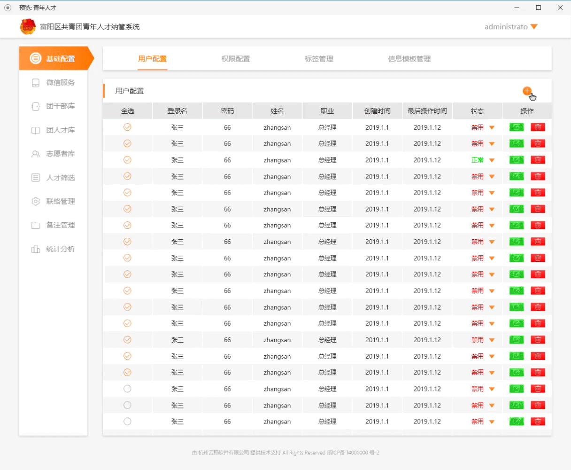Image resolution: width=571 pixels, height=470 pixels.
Task: Open the last full row's 禁用 dropdown
Action: point(492,422)
